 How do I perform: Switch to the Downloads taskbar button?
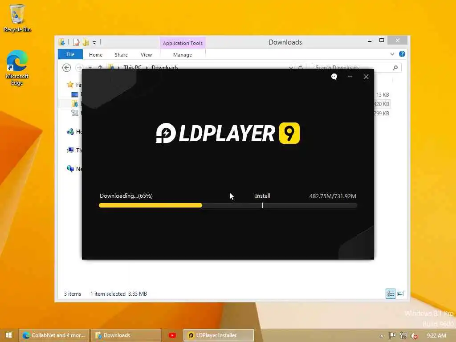click(x=126, y=335)
